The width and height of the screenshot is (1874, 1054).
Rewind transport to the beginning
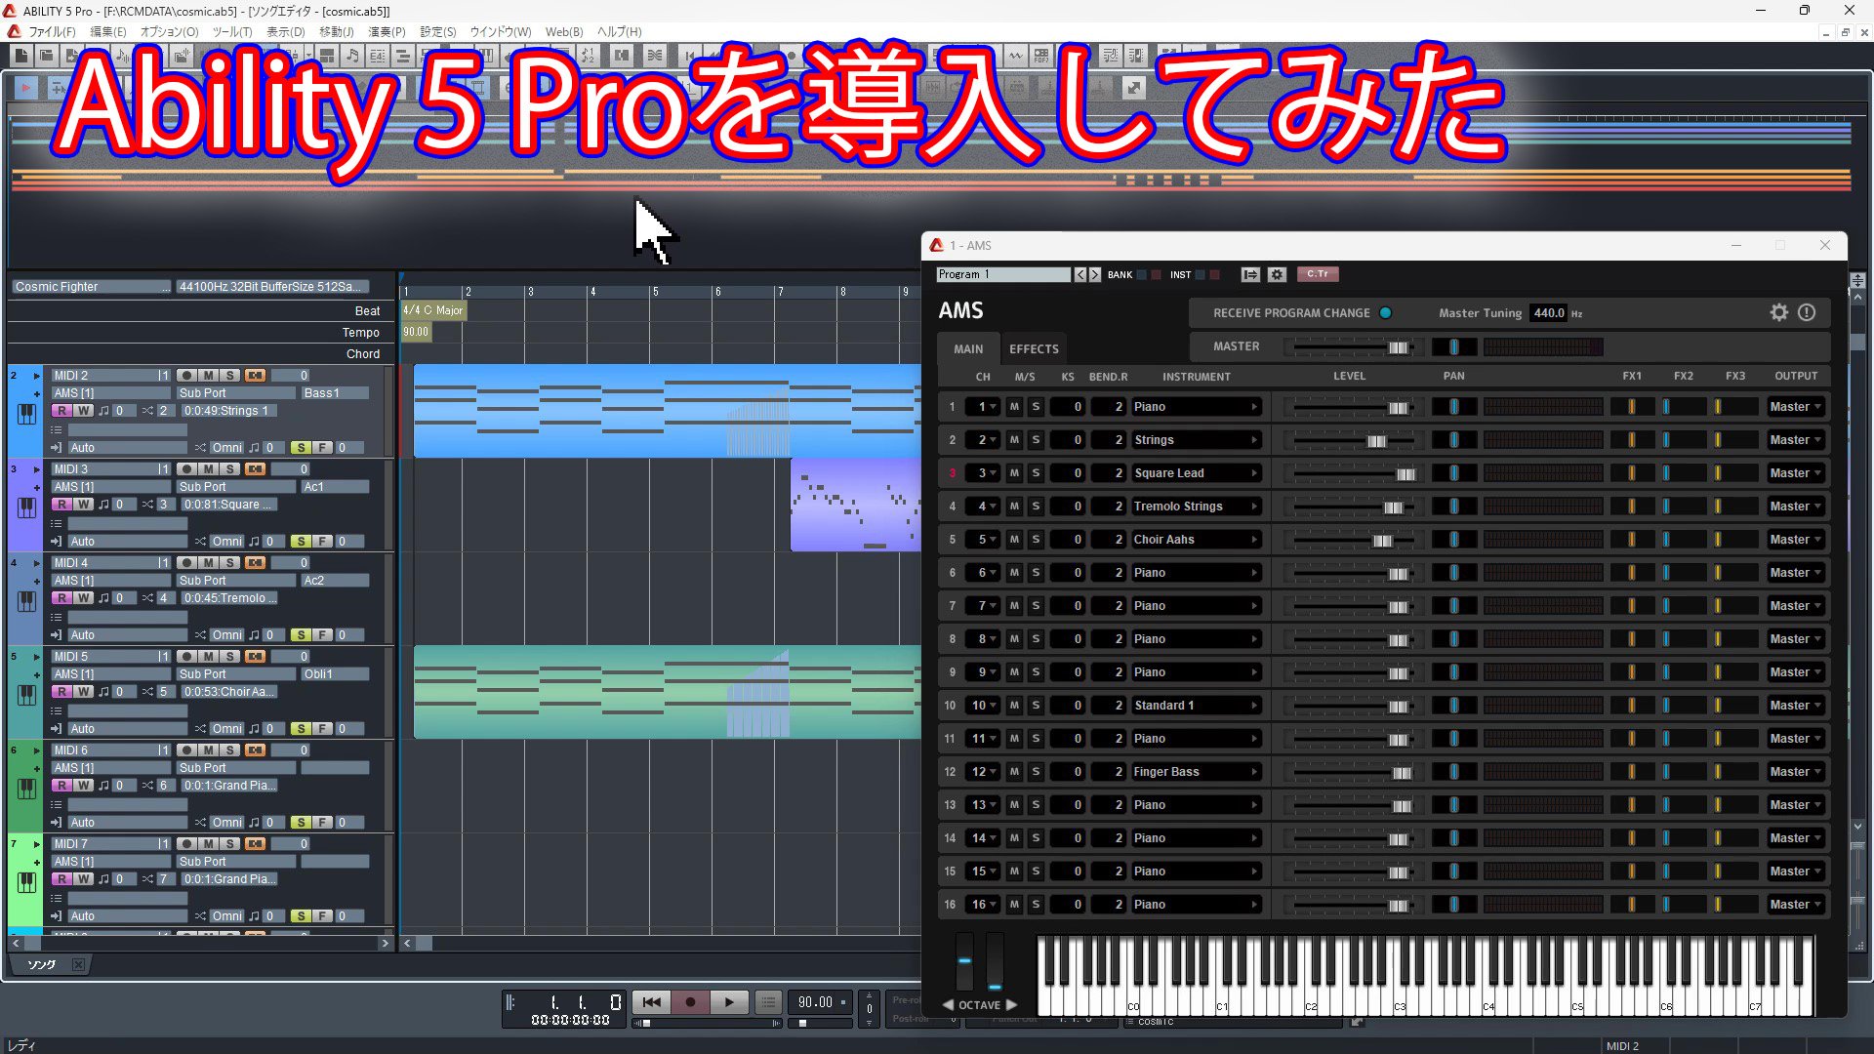(651, 1002)
